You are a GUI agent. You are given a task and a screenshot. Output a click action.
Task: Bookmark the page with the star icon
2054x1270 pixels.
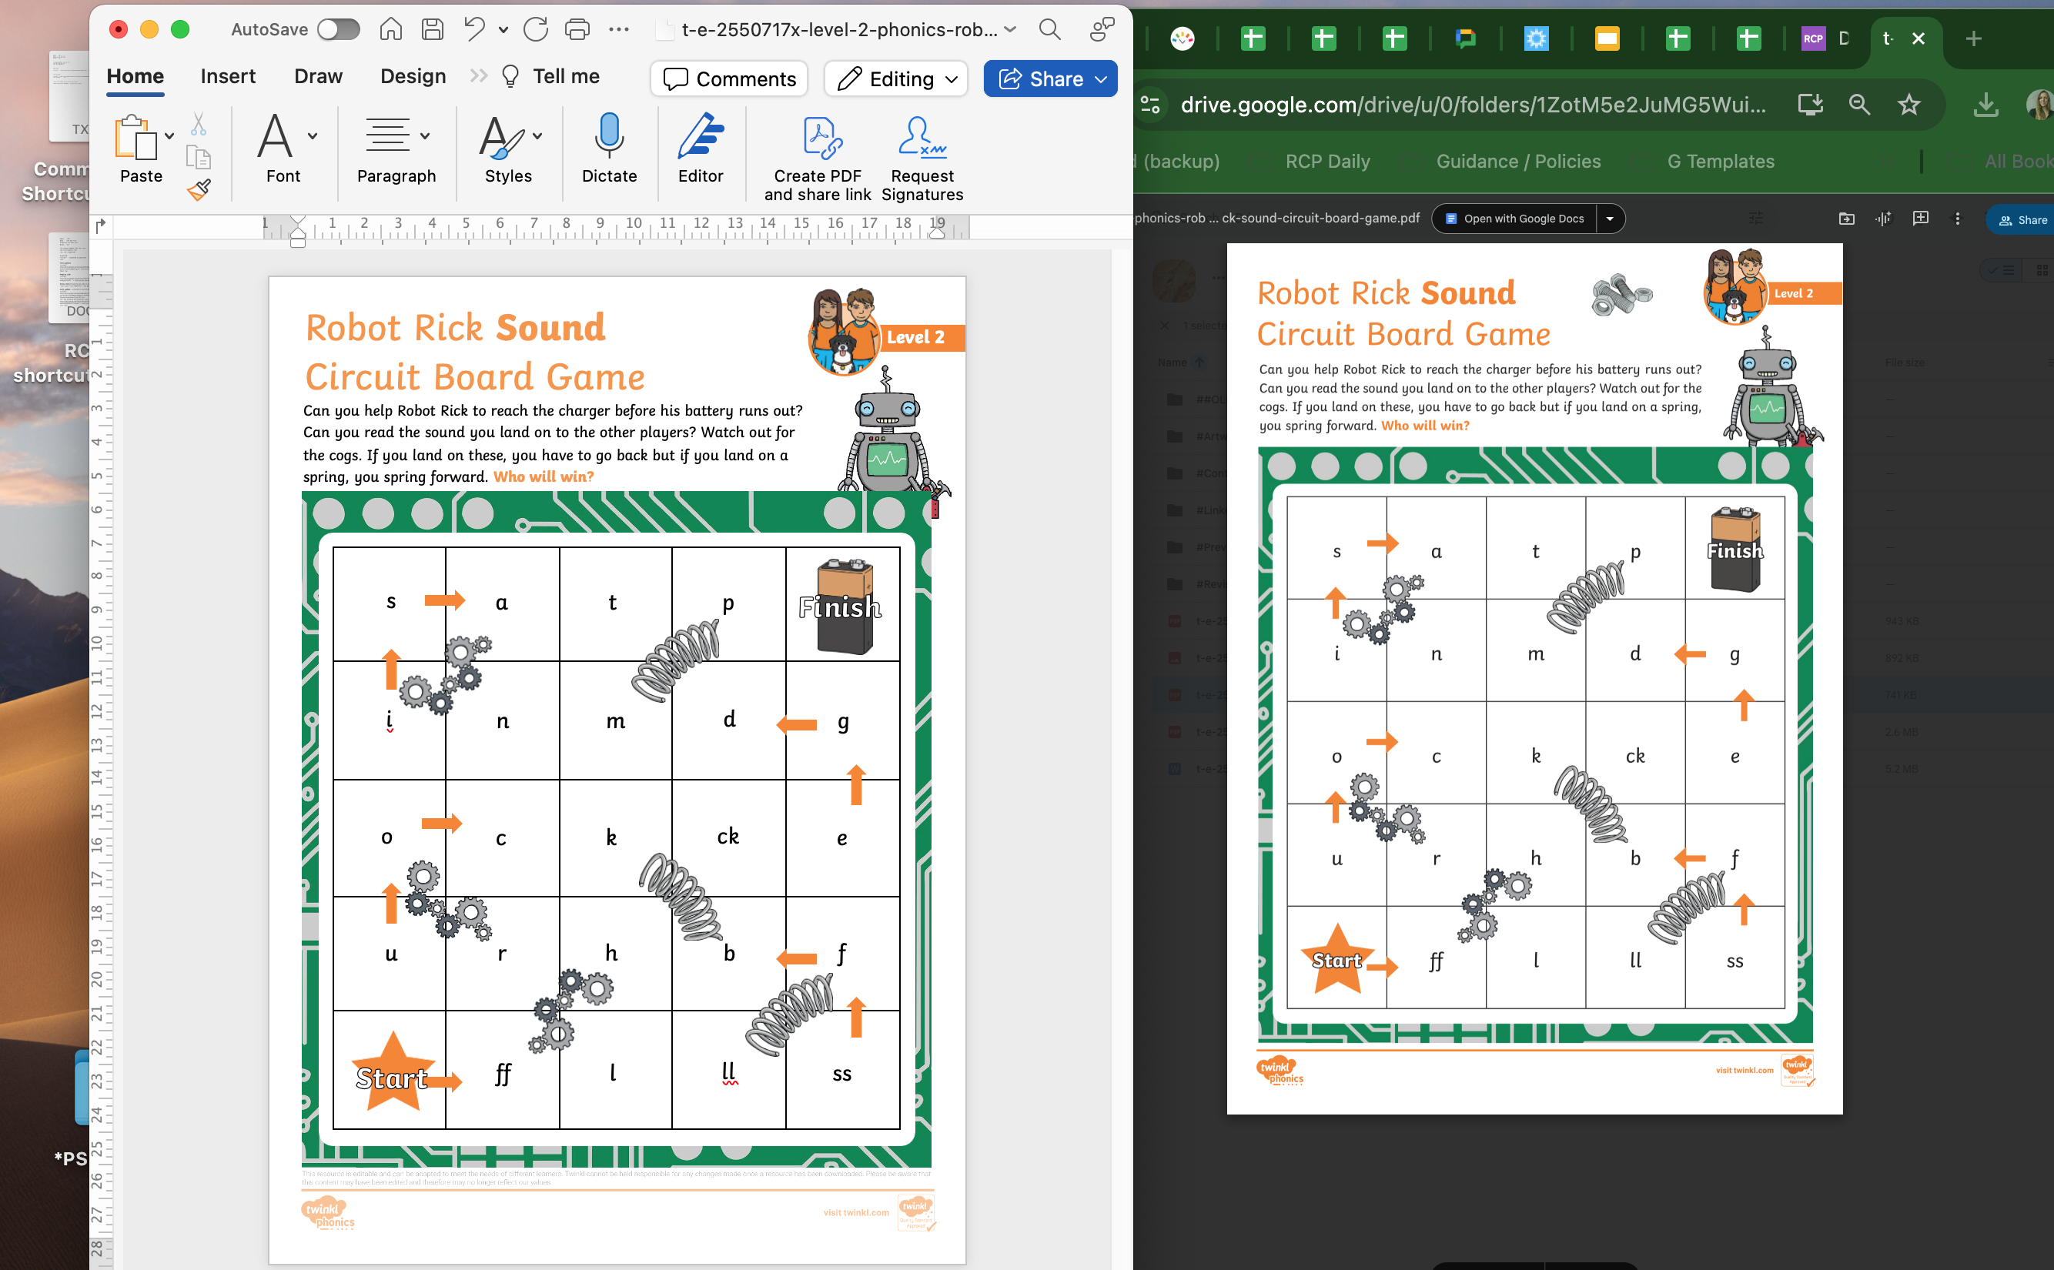[1908, 104]
